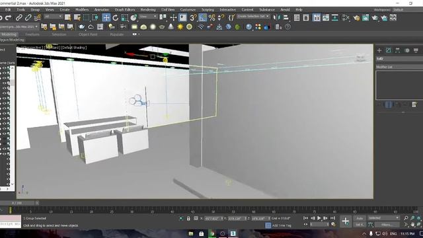Open the Edit menu
423x238 pixels.
pyautogui.click(x=8, y=10)
